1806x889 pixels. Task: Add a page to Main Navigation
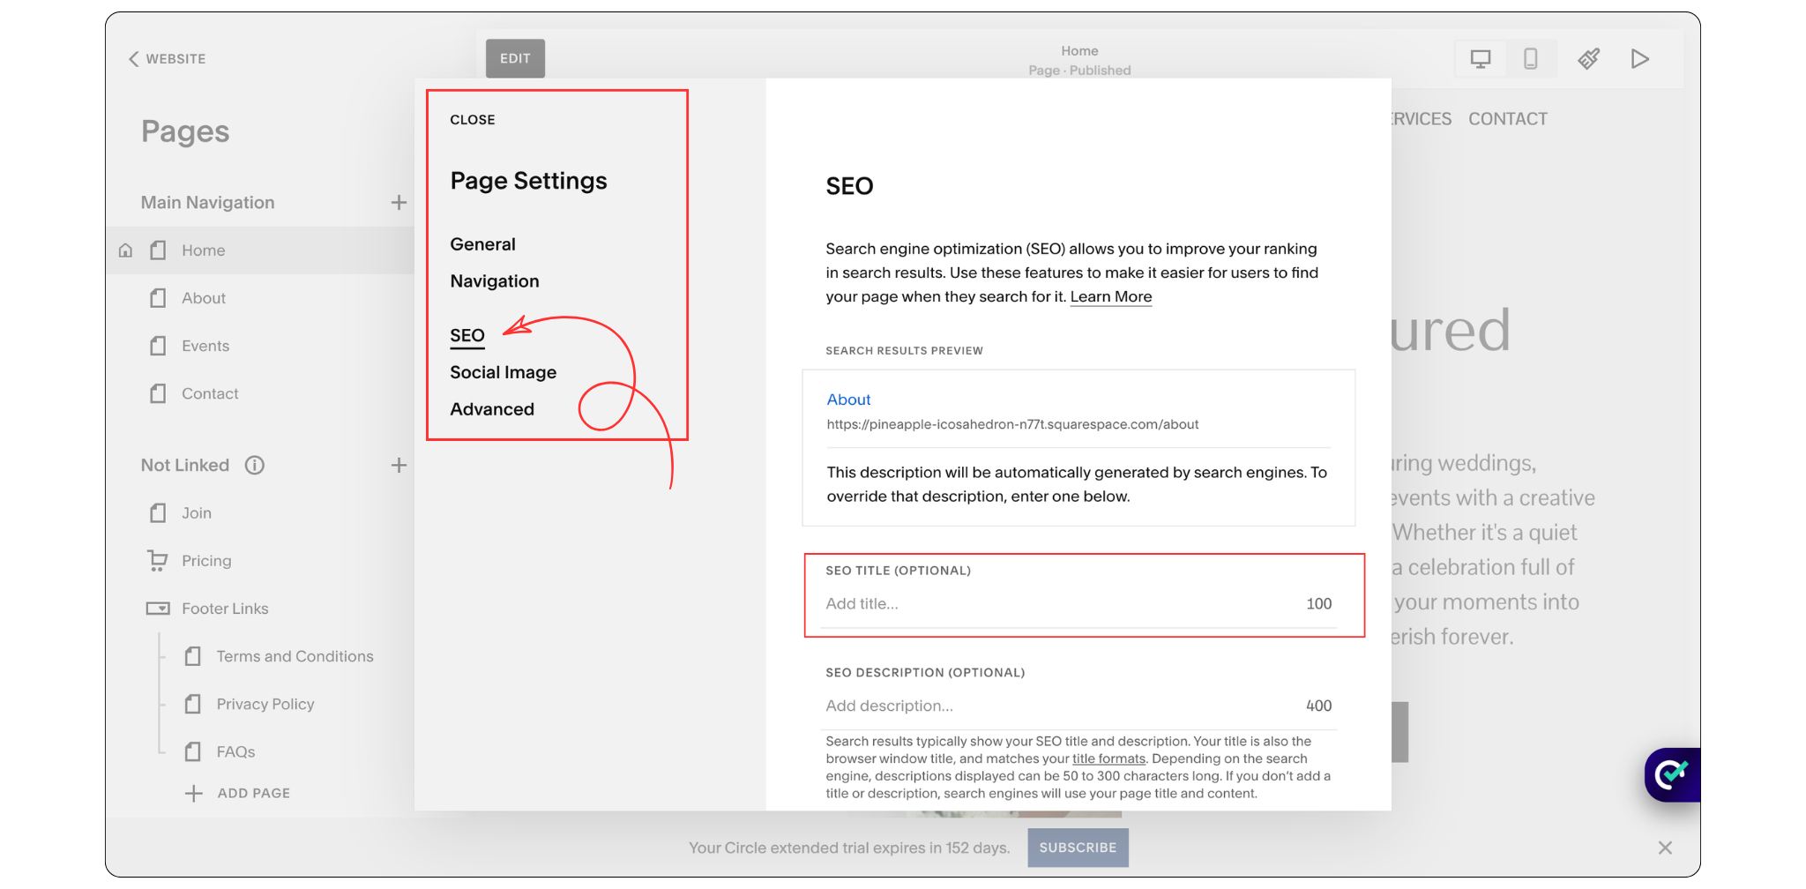399,203
